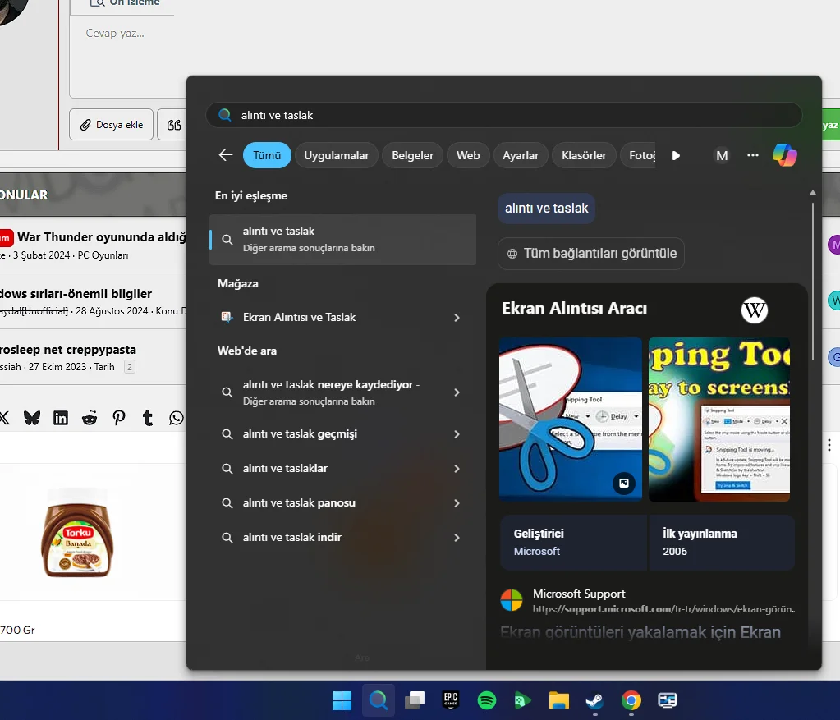Click the Wikipedia icon on the info card
This screenshot has height=720, width=840.
(755, 310)
